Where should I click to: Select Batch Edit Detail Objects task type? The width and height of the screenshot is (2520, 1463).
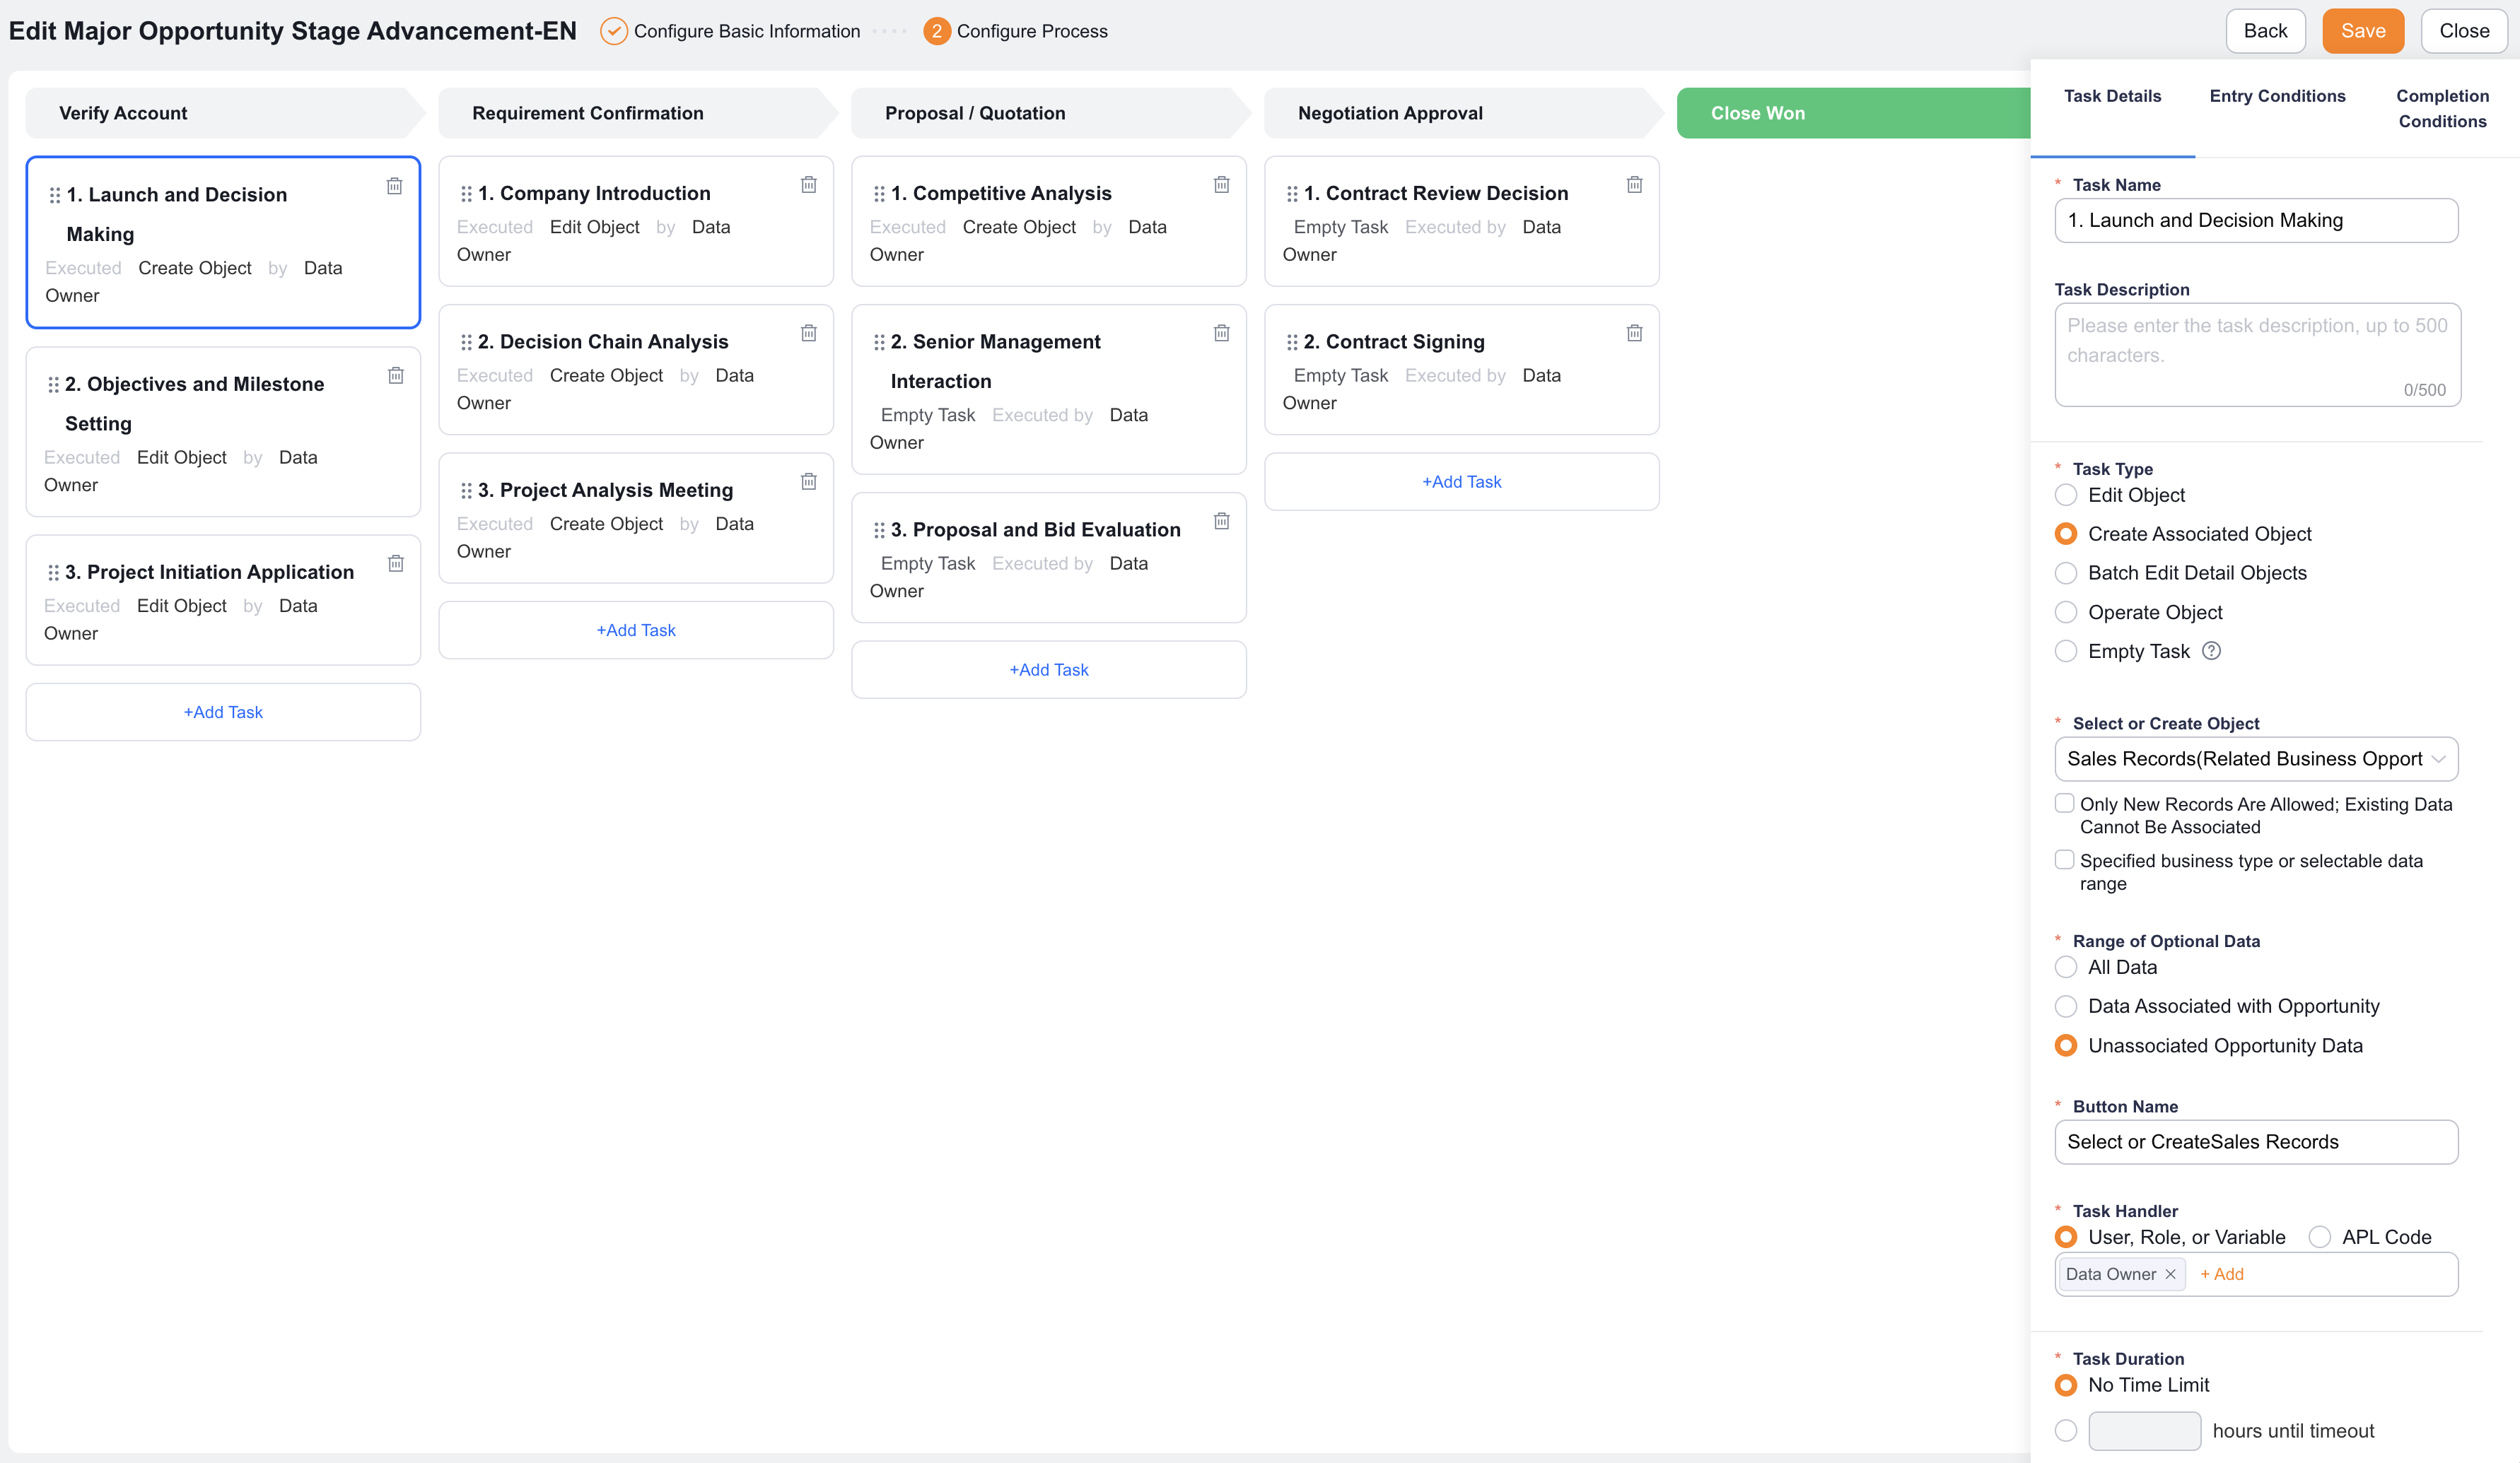pyautogui.click(x=2066, y=572)
